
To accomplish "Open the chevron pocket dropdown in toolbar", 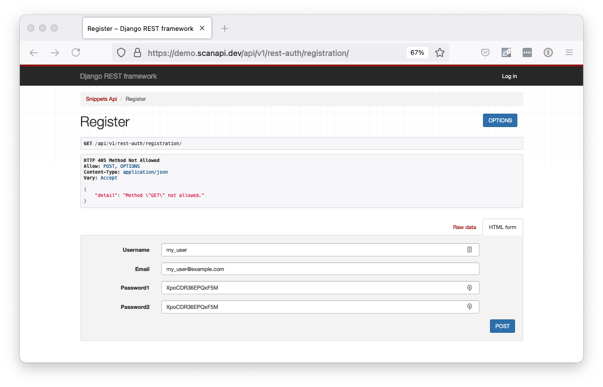I will click(x=485, y=52).
